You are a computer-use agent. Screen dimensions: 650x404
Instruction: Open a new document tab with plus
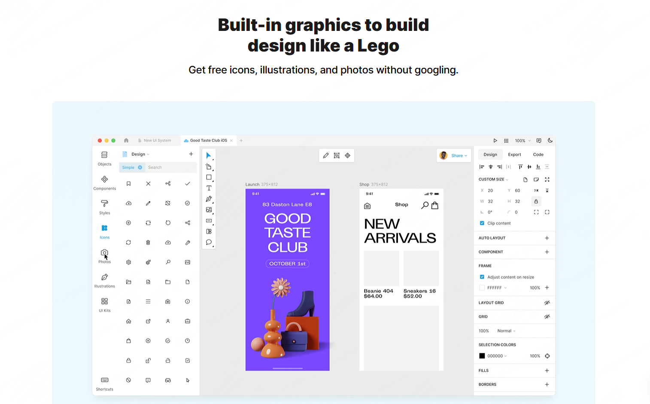tap(241, 140)
